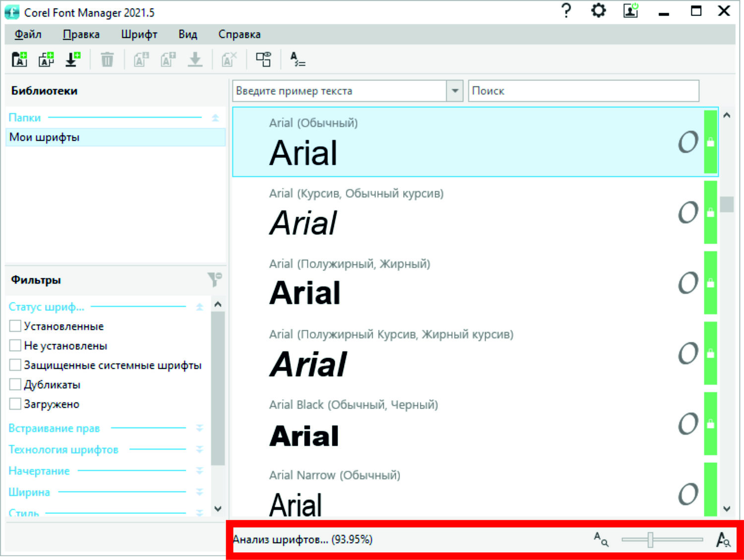Select Arial (Полужирный Курсив, Жирный курсив) entry
Image resolution: width=744 pixels, height=560 pixels.
(475, 353)
